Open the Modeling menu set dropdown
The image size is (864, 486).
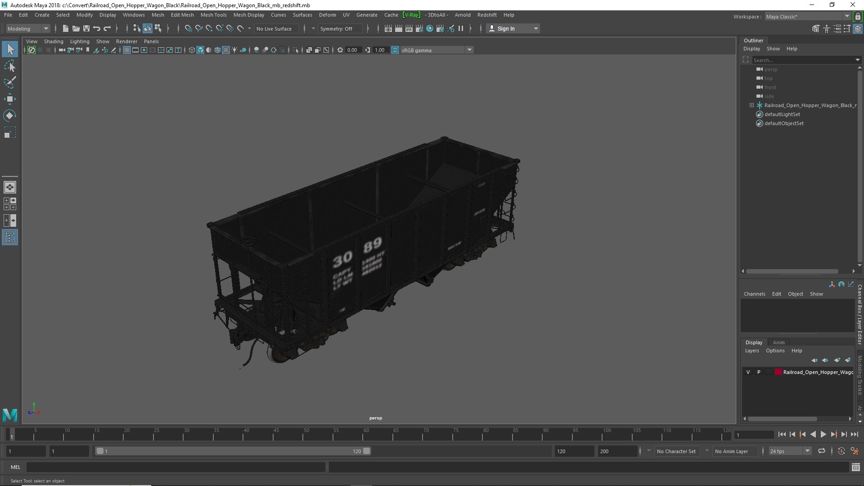[x=28, y=28]
